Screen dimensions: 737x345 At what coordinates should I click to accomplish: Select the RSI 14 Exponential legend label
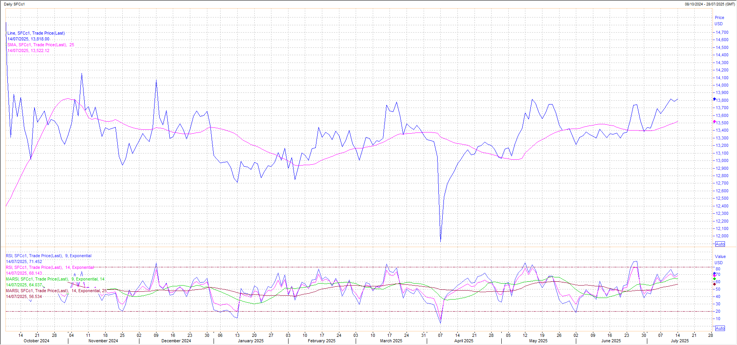pyautogui.click(x=50, y=268)
